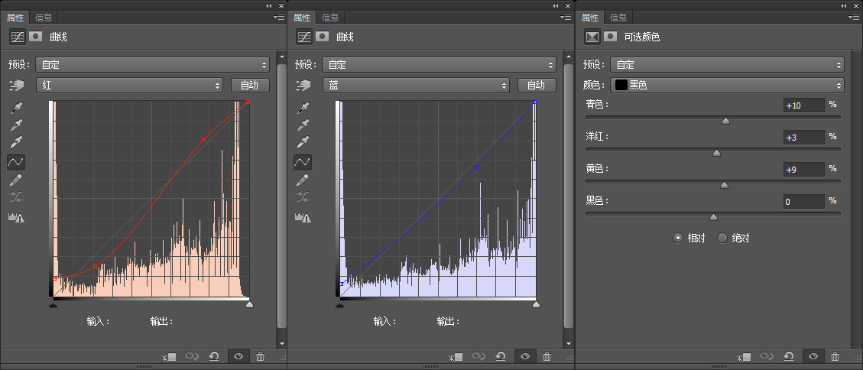Click 自动 button in red curves panel
Image resolution: width=863 pixels, height=370 pixels.
250,86
